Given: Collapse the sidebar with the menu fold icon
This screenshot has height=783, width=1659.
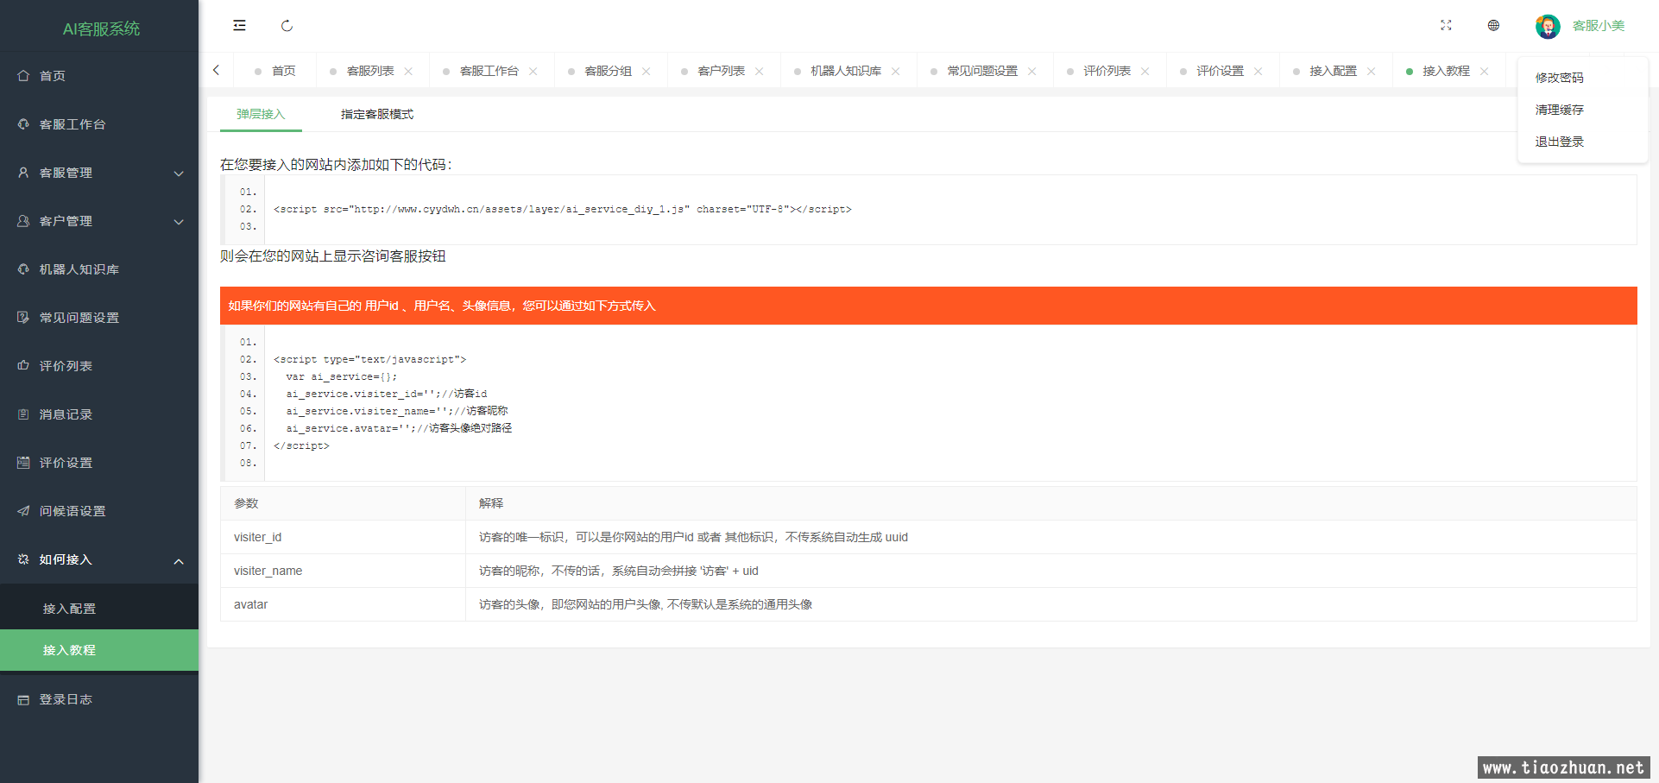Looking at the screenshot, I should coord(239,26).
